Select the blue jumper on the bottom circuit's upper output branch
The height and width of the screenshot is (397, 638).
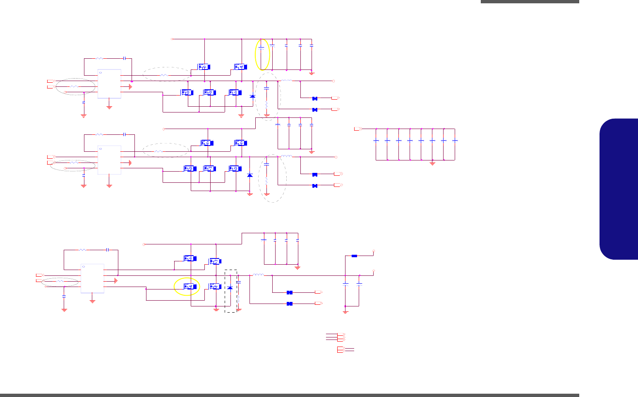click(x=354, y=256)
